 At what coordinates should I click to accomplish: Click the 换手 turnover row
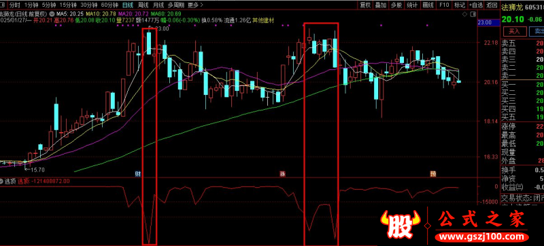(x=522, y=171)
